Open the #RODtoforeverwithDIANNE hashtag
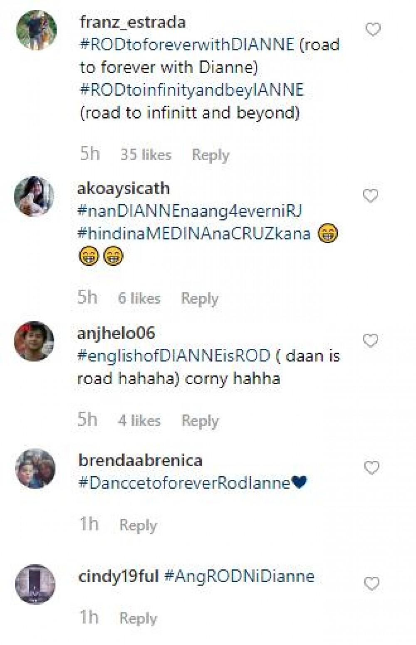Viewport: 416px width, 645px height. (x=187, y=44)
